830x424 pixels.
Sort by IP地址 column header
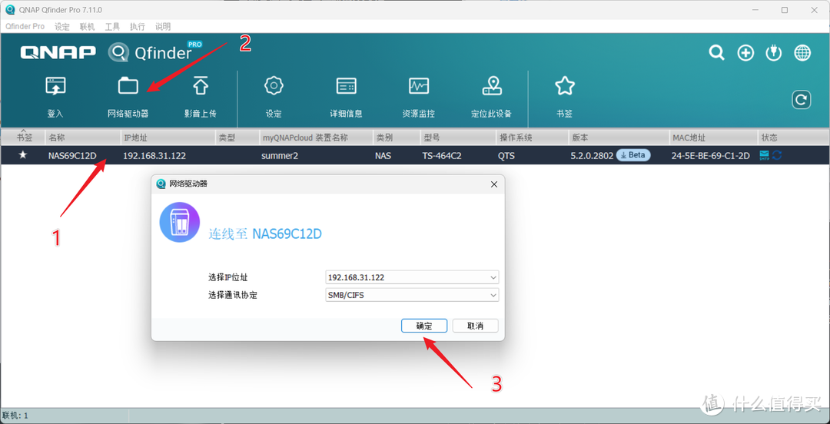click(x=168, y=137)
